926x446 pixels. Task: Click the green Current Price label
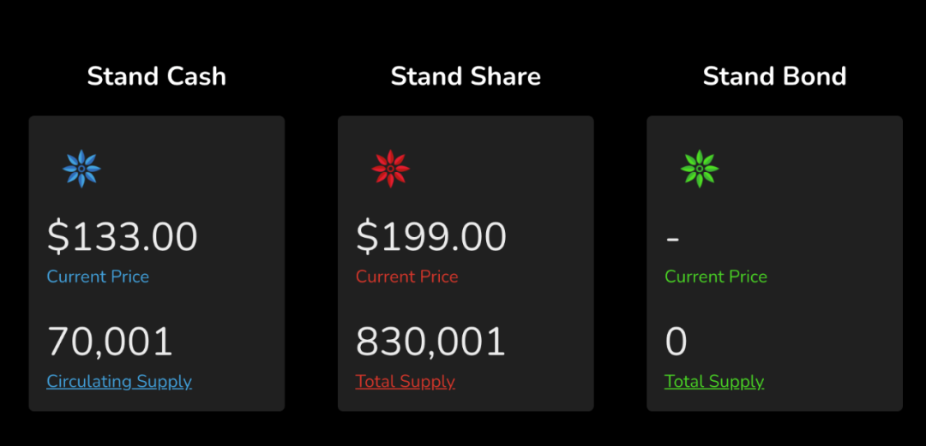pos(716,277)
